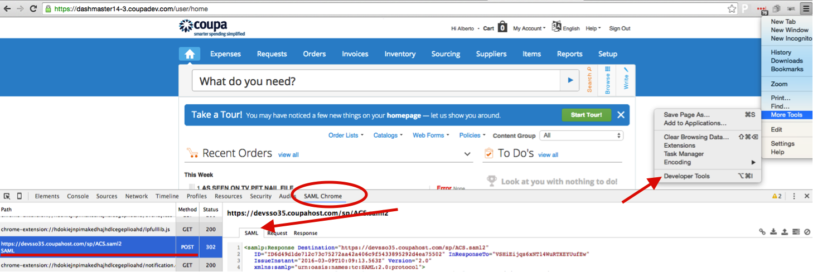Reload the page with the refresh icon
The width and height of the screenshot is (813, 272).
coord(33,9)
